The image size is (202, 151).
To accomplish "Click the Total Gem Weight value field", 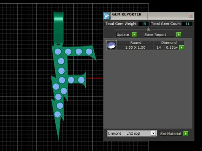I will (144, 24).
